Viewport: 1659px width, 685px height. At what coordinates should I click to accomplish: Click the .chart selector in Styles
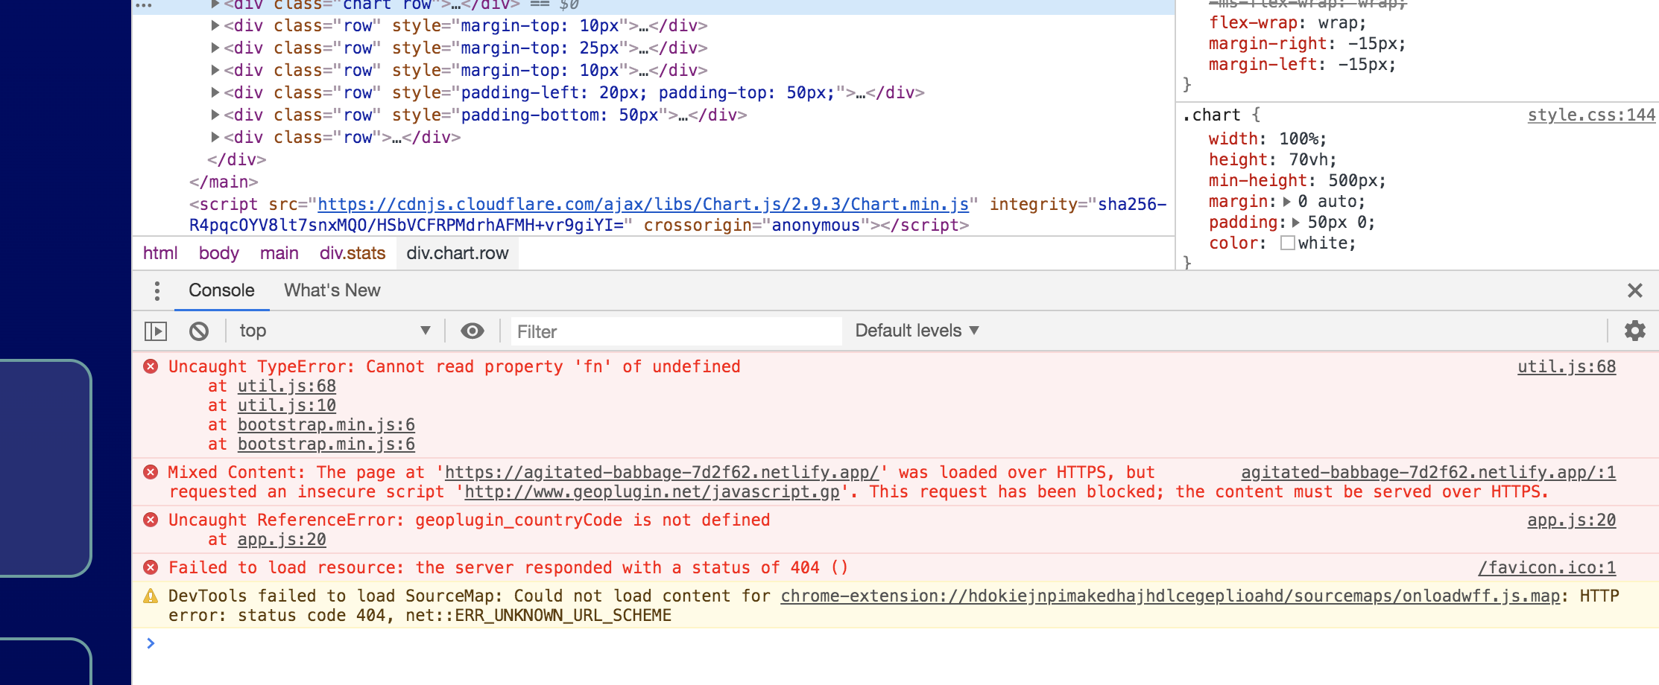coord(1212,115)
